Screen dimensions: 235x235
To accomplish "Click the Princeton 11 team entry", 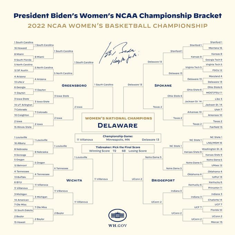I will (215, 188).
